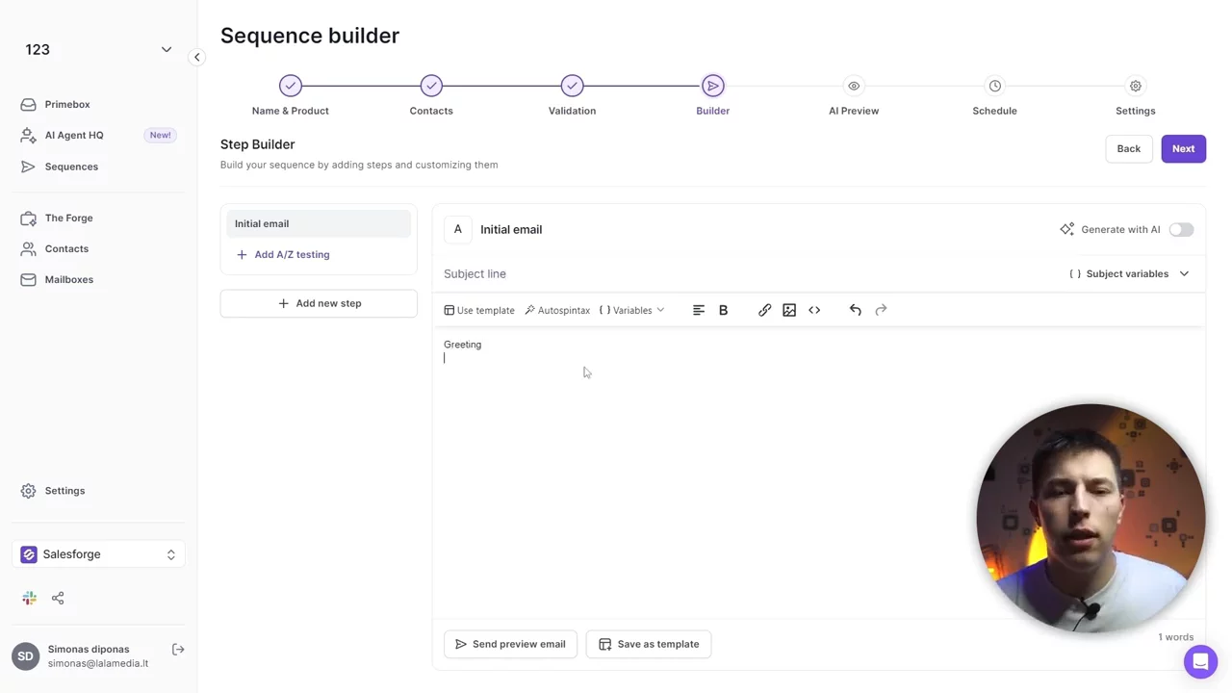The height and width of the screenshot is (693, 1232).
Task: Click the Add A/Z testing link
Action: (x=292, y=254)
